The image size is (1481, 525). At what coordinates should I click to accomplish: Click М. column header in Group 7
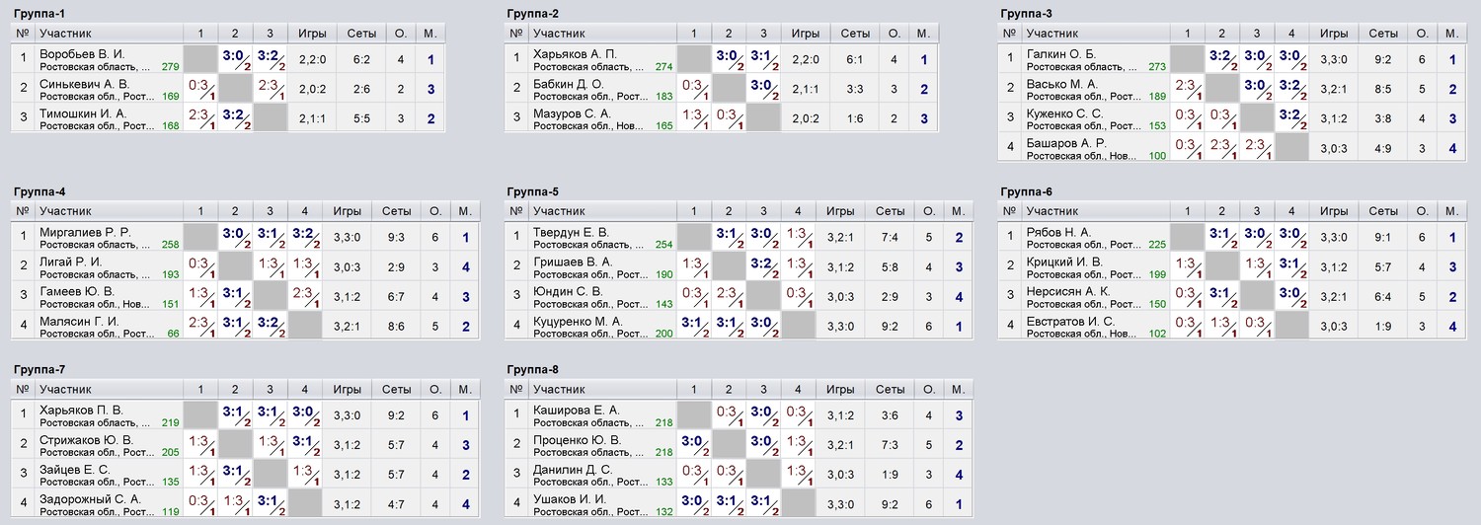click(x=465, y=389)
